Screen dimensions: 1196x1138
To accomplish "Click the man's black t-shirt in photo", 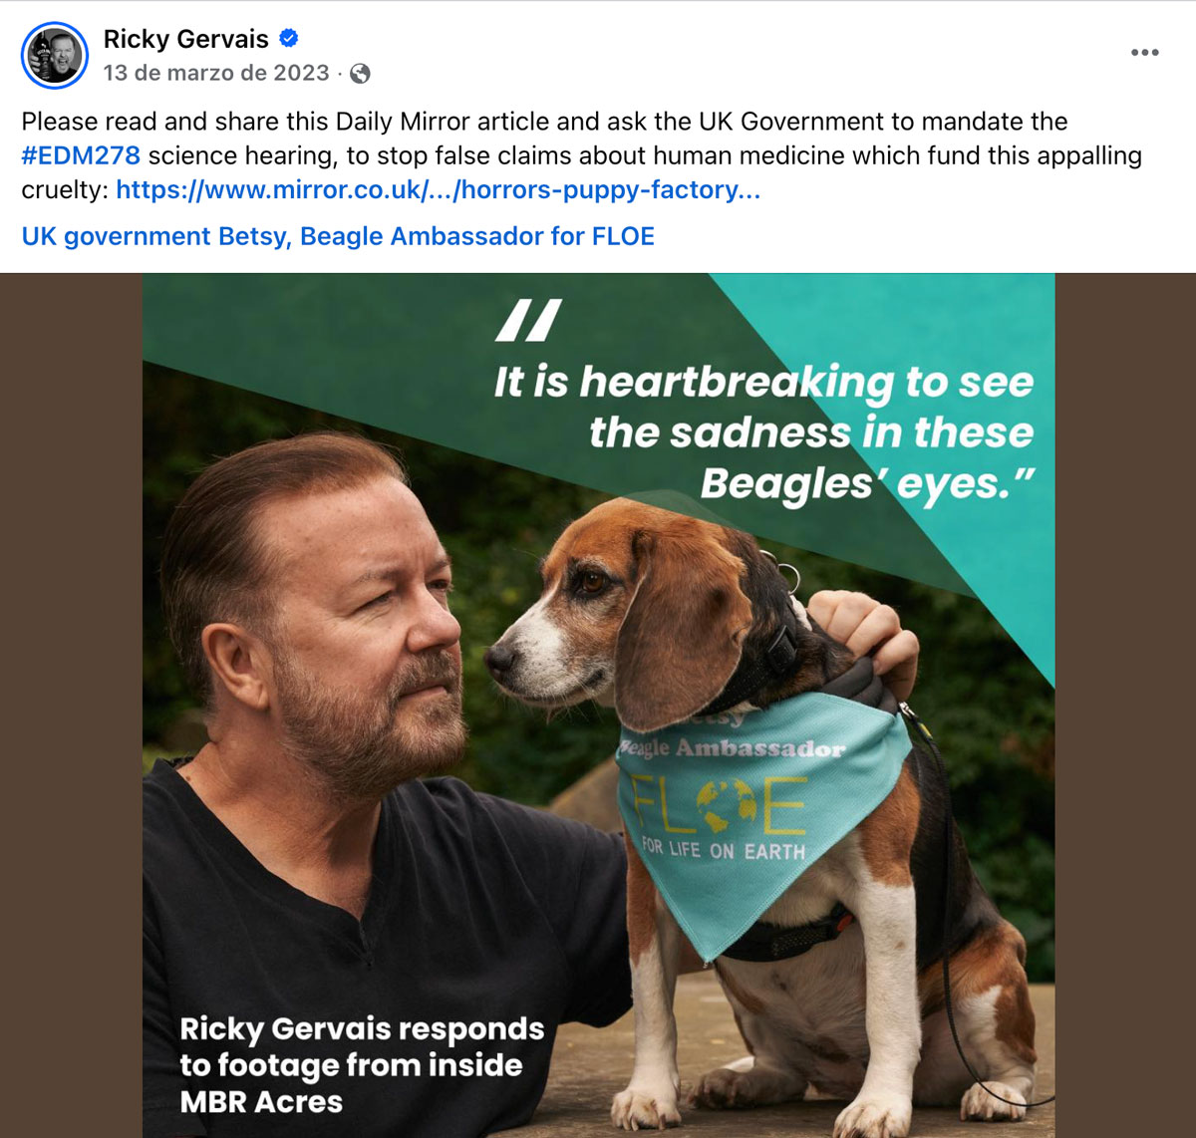I will pyautogui.click(x=379, y=947).
